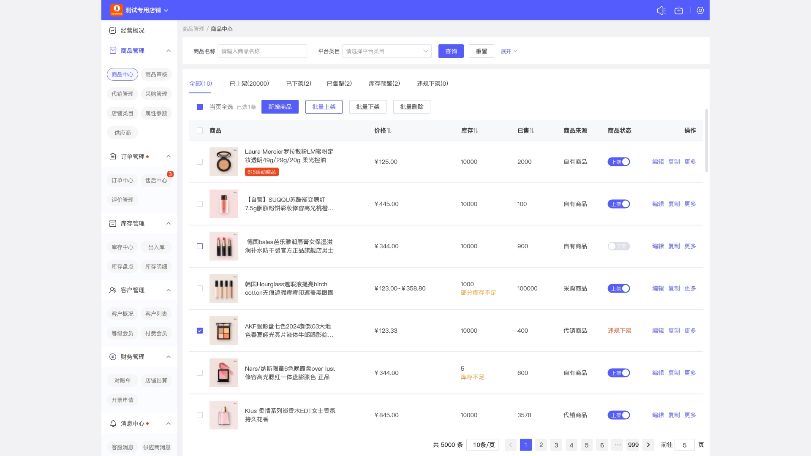Screen dimensions: 811x456
Task: Click the 商品管理 bag icon in sidebar
Action: pos(112,50)
